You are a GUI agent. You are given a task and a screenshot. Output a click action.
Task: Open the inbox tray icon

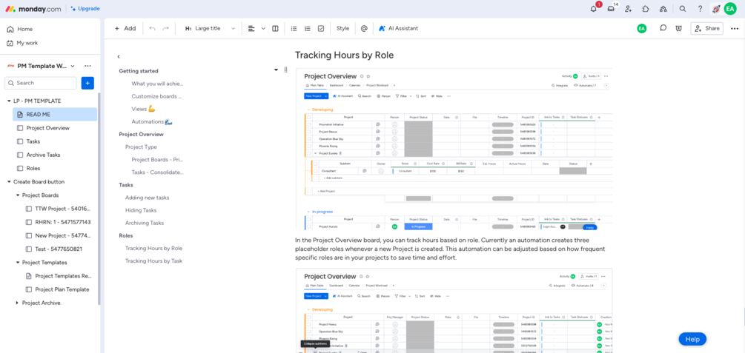[611, 9]
